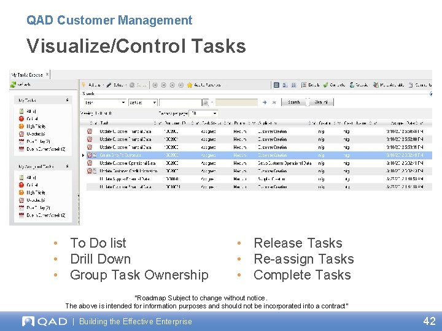Go to the first page of records

coord(155,85)
